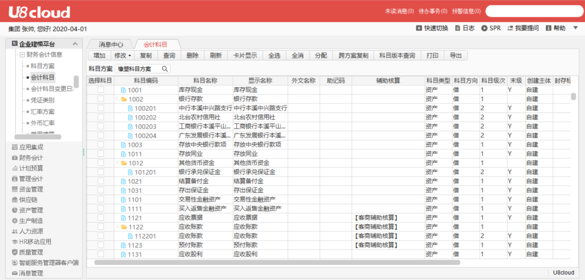The width and height of the screenshot is (585, 280).
Task: Check the checkbox for row 1001 库存现金
Action: point(100,90)
